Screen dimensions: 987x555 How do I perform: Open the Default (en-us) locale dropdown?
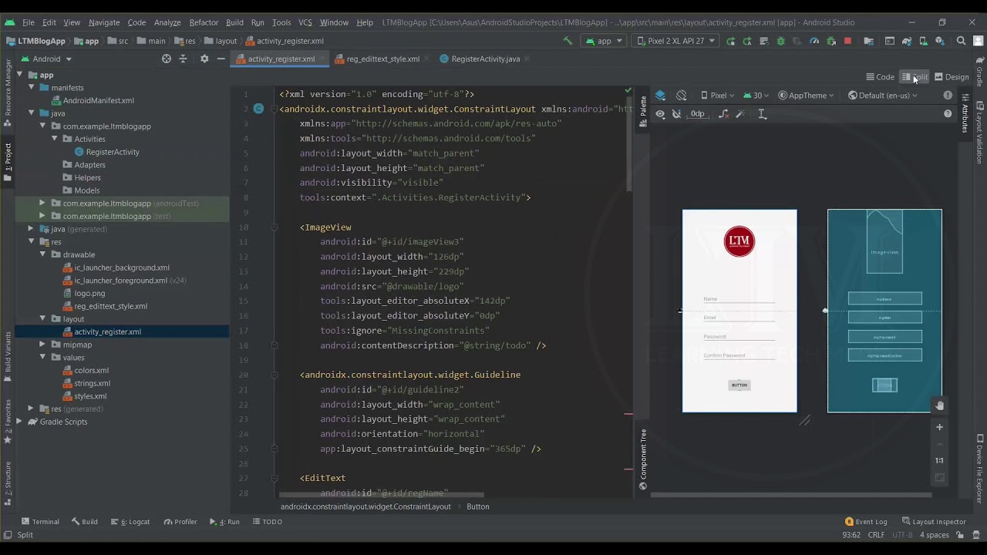pyautogui.click(x=883, y=96)
